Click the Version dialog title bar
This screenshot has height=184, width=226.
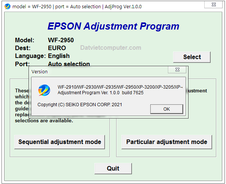[94, 71]
